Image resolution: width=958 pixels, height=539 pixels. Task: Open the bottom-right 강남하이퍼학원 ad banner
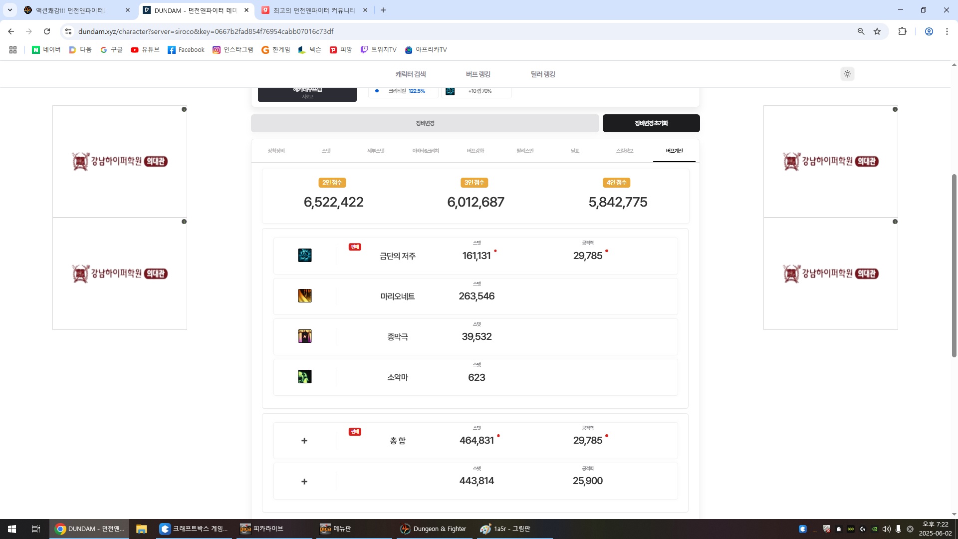point(831,273)
